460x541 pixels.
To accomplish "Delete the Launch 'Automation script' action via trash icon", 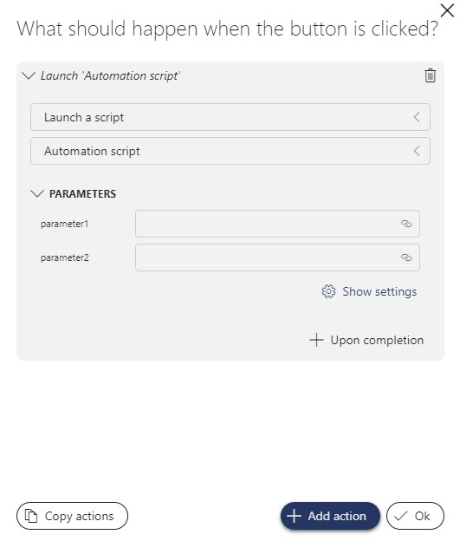I will tap(430, 75).
